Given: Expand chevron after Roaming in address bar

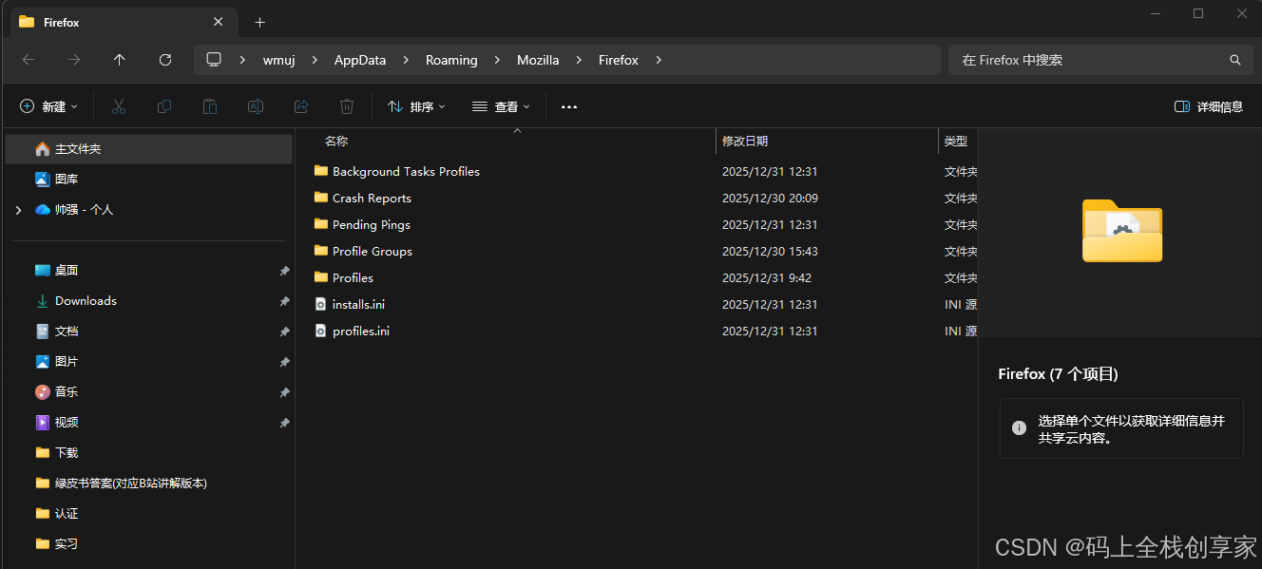Looking at the screenshot, I should (x=497, y=60).
